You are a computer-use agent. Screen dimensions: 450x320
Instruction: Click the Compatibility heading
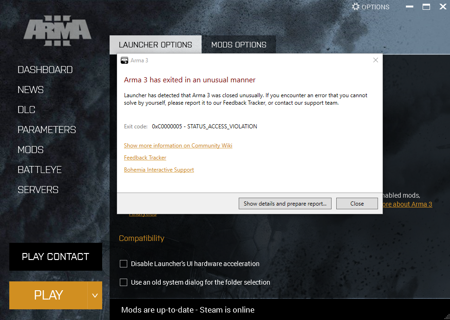[142, 238]
